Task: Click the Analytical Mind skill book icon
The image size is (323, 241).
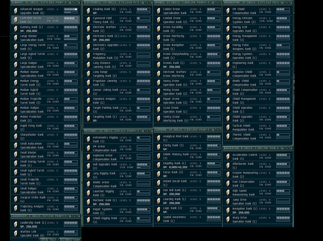Action: click(159, 138)
